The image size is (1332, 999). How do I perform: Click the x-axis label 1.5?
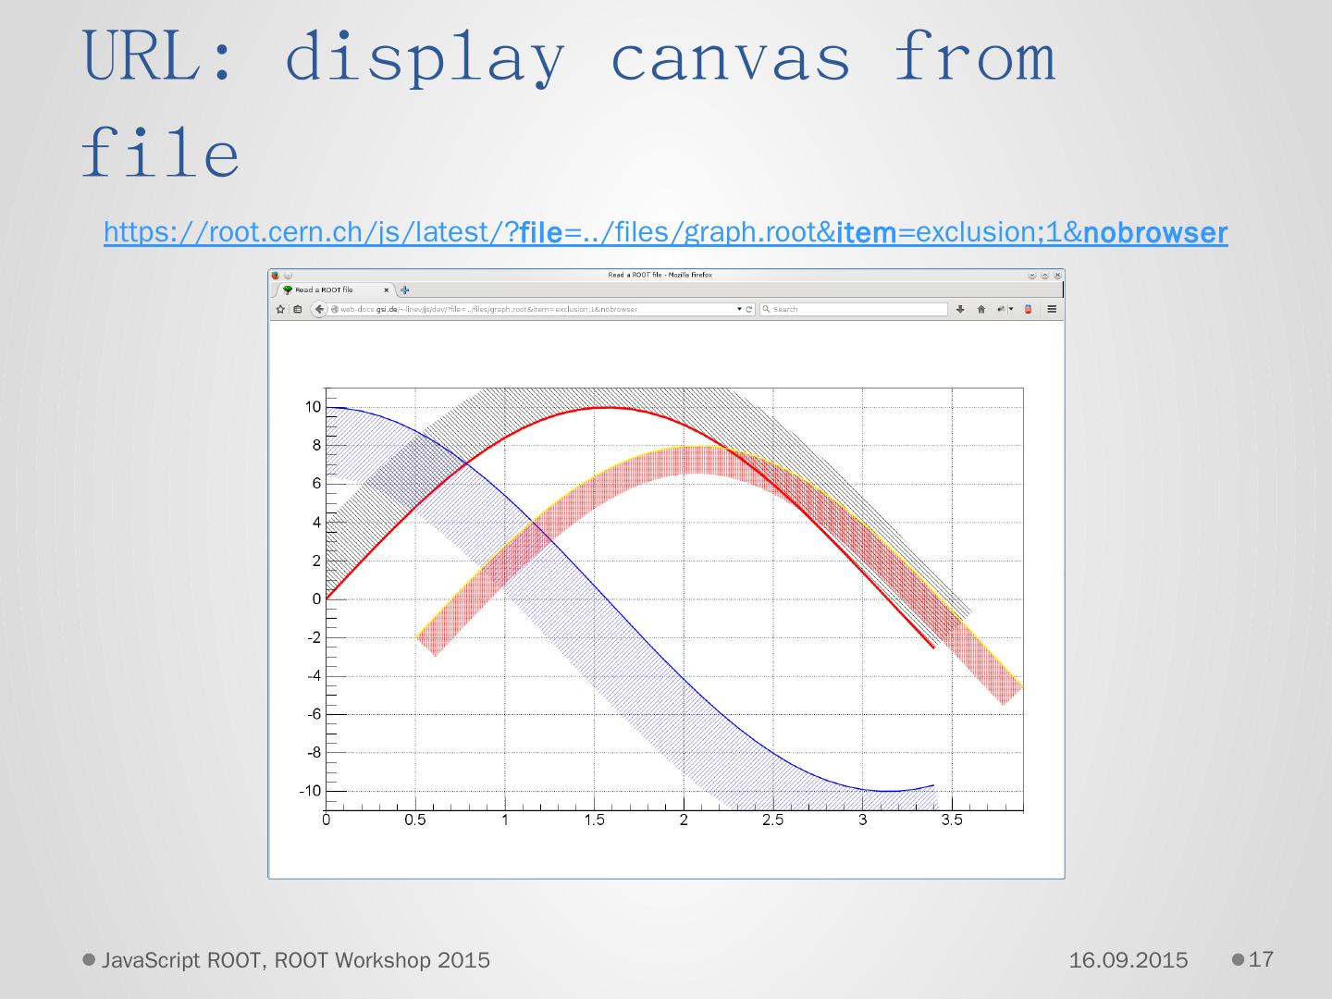click(595, 820)
